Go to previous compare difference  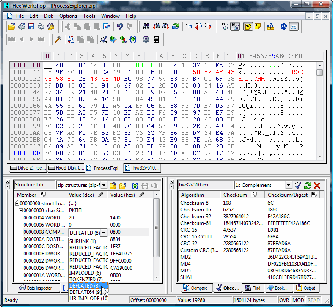coord(198,27)
